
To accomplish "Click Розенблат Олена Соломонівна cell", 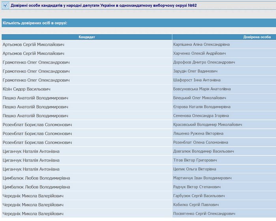I will (201, 142).
